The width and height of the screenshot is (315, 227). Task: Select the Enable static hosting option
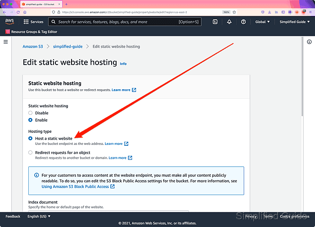[30, 120]
